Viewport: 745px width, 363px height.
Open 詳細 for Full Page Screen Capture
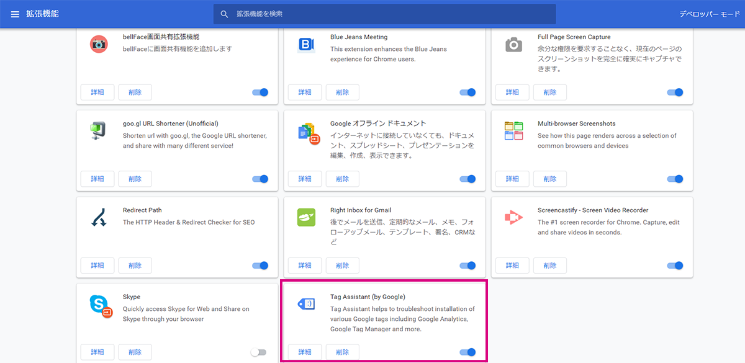(512, 92)
